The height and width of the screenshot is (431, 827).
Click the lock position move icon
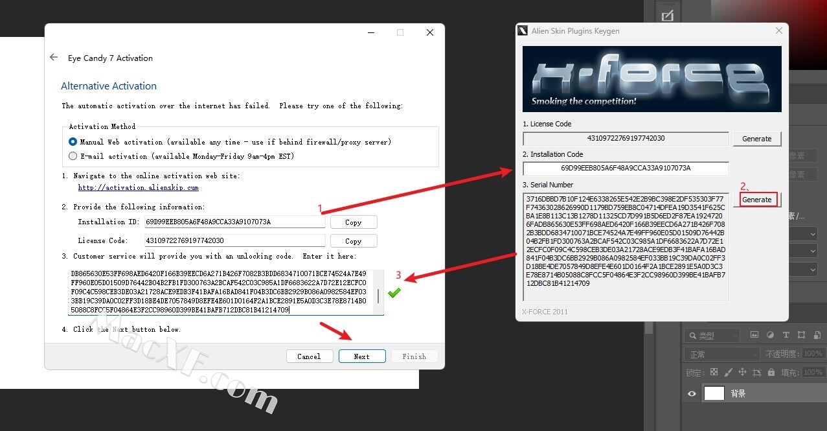(x=742, y=373)
